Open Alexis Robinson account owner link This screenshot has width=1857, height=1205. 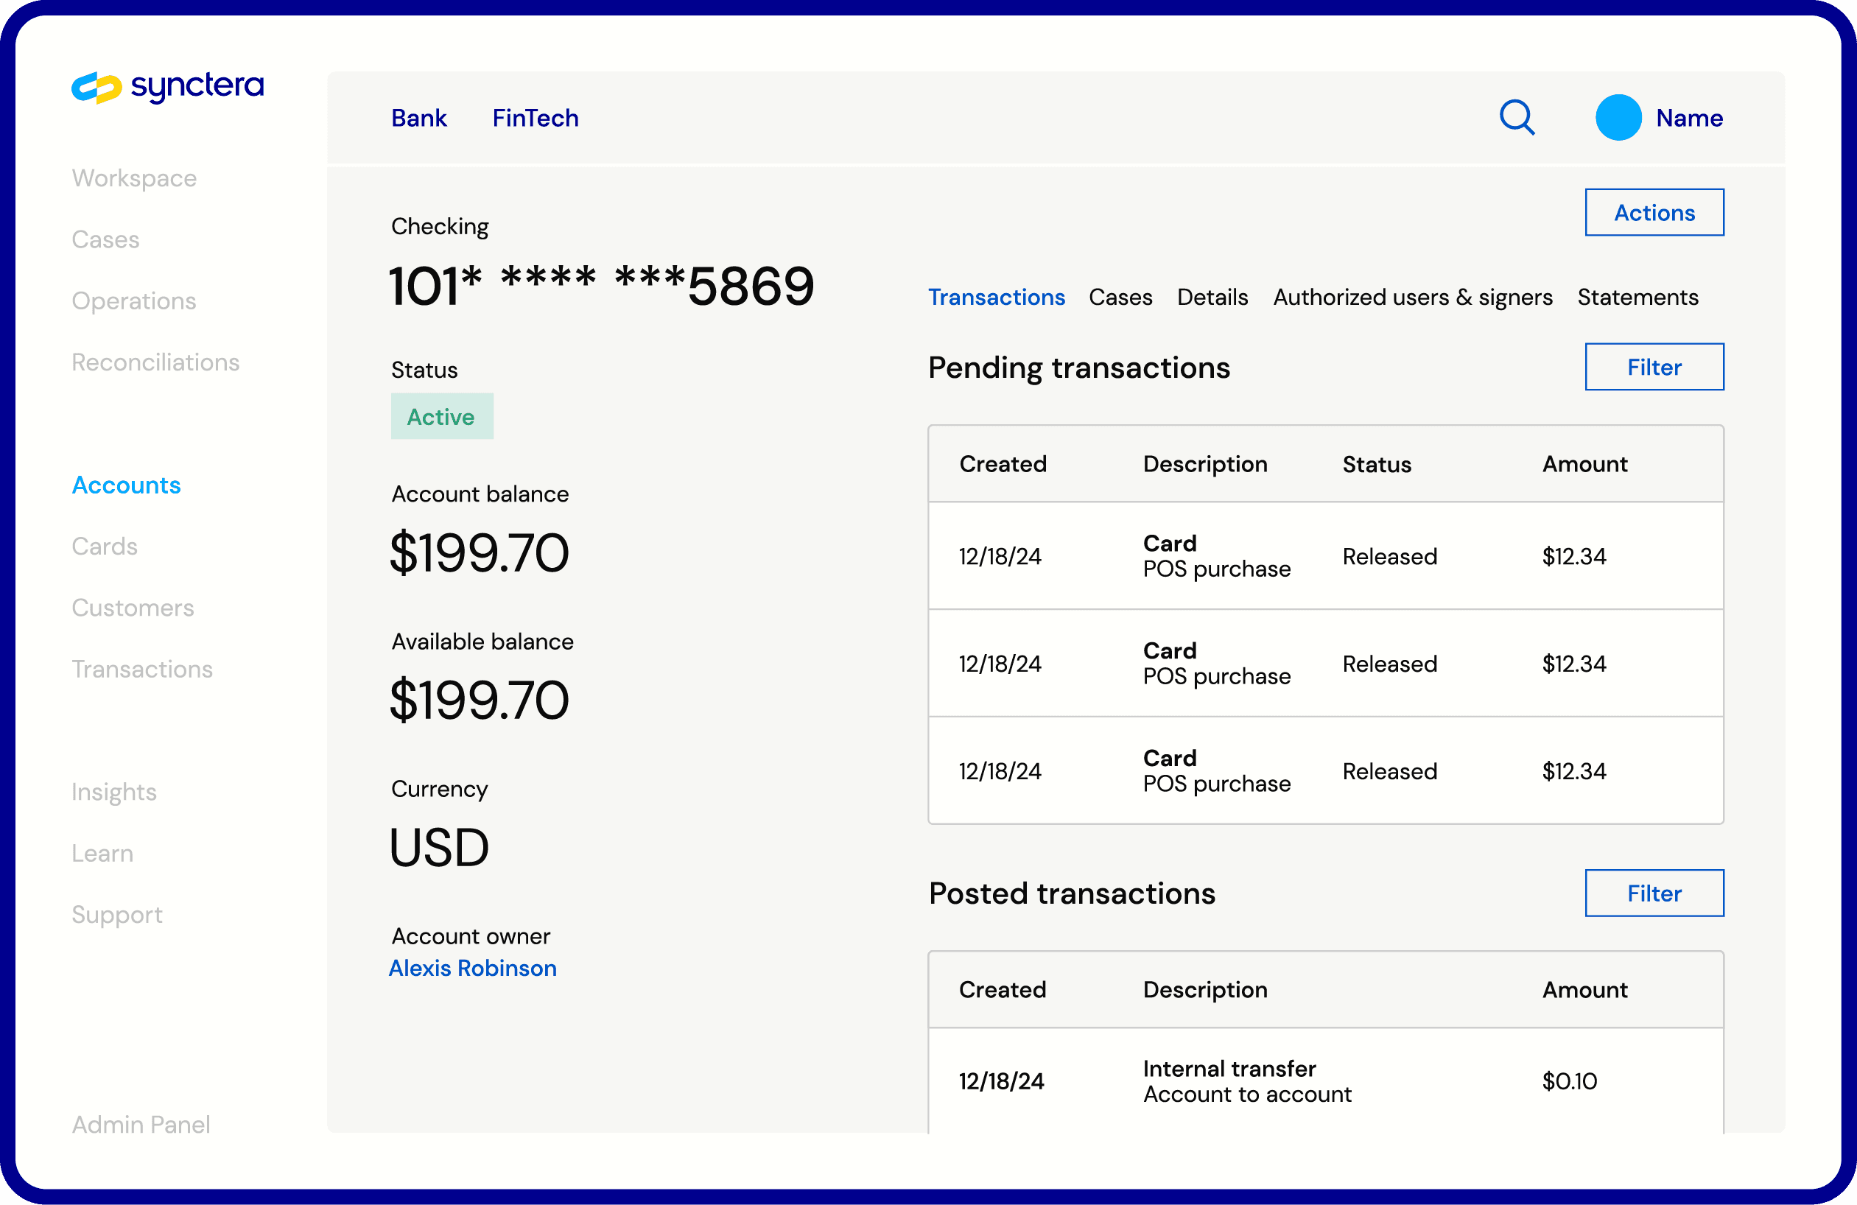click(472, 968)
